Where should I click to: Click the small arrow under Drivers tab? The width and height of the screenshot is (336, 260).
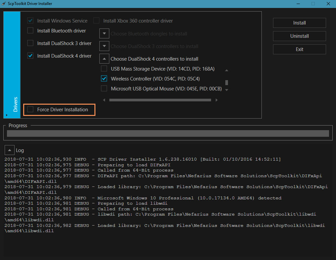click(x=7, y=115)
